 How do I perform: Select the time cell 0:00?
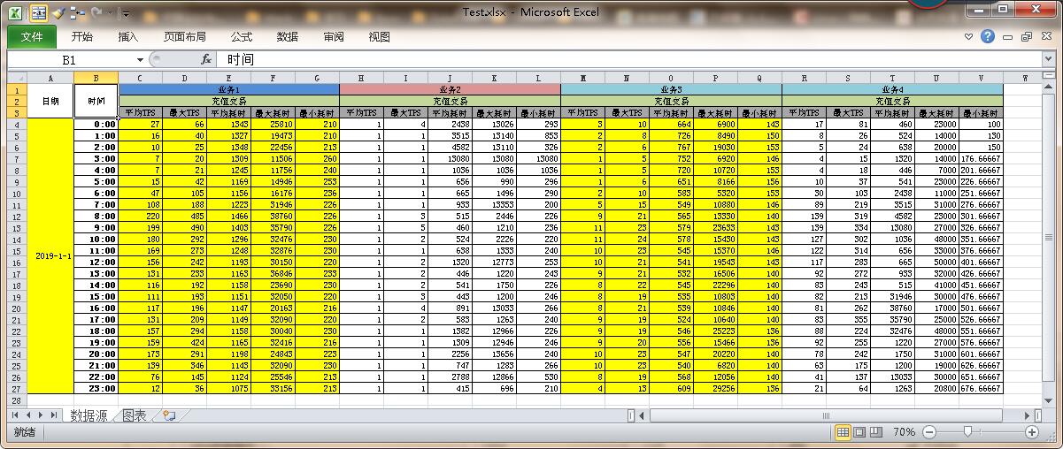coord(96,125)
